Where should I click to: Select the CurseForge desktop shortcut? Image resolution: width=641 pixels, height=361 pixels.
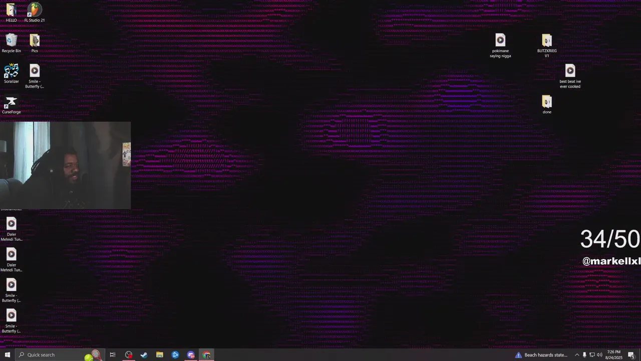[11, 104]
